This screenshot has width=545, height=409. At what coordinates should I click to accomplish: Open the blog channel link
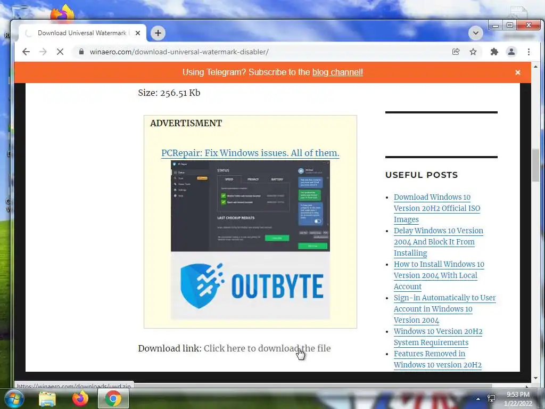pyautogui.click(x=337, y=72)
